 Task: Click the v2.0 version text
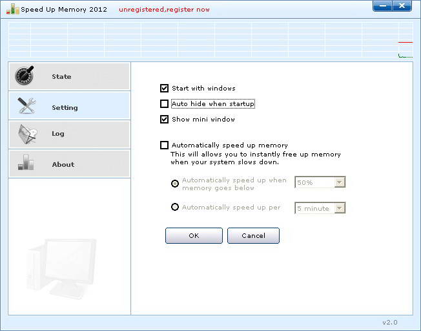(x=390, y=322)
